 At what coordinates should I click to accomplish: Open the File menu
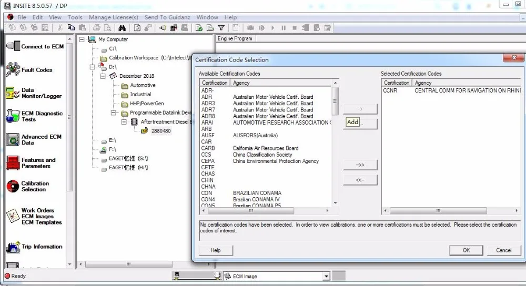pyautogui.click(x=22, y=17)
